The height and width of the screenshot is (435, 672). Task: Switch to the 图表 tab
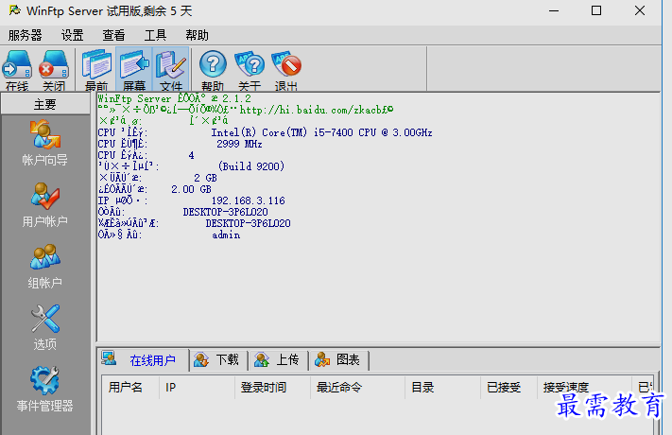pos(338,360)
